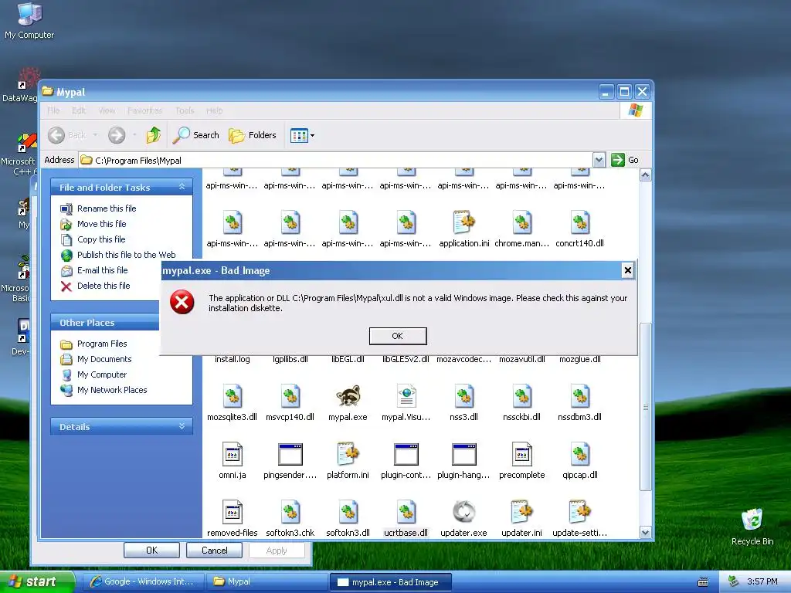Switch to Google Internet Explorer taskbar button

coord(143,581)
